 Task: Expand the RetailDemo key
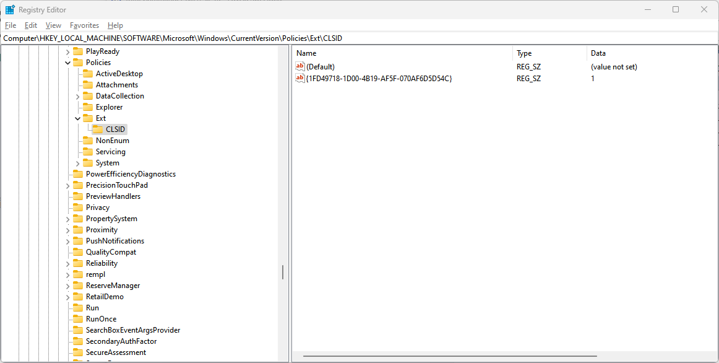[68, 297]
